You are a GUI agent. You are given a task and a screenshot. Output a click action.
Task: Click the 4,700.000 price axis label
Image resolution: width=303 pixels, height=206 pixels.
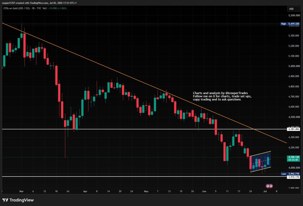point(294,97)
